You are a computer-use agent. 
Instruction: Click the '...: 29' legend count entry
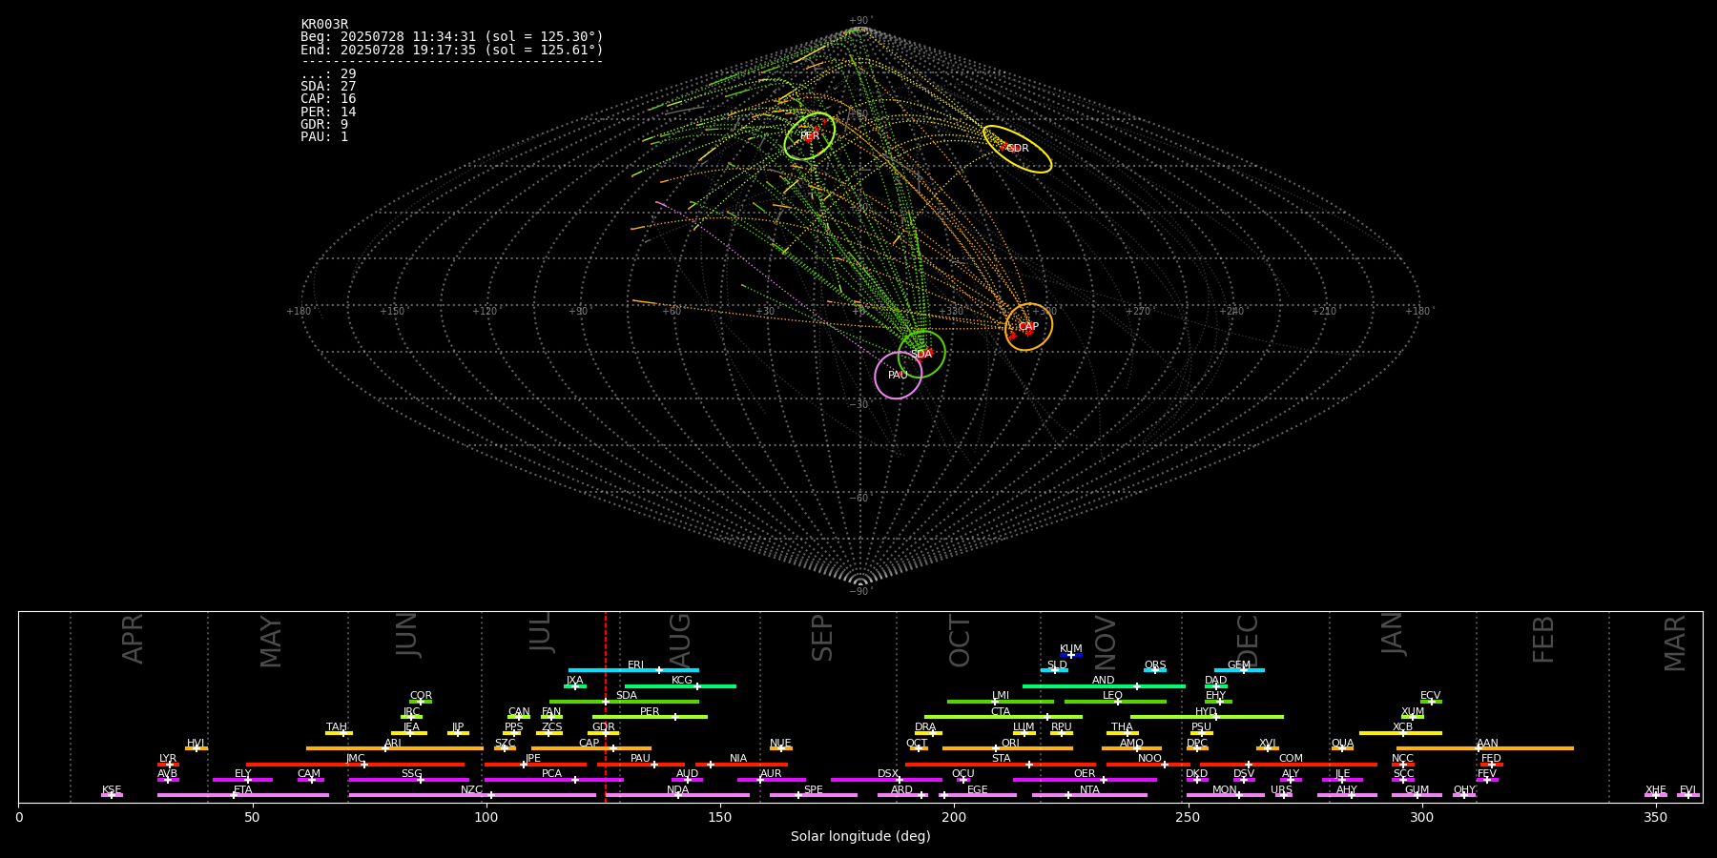pyautogui.click(x=328, y=74)
